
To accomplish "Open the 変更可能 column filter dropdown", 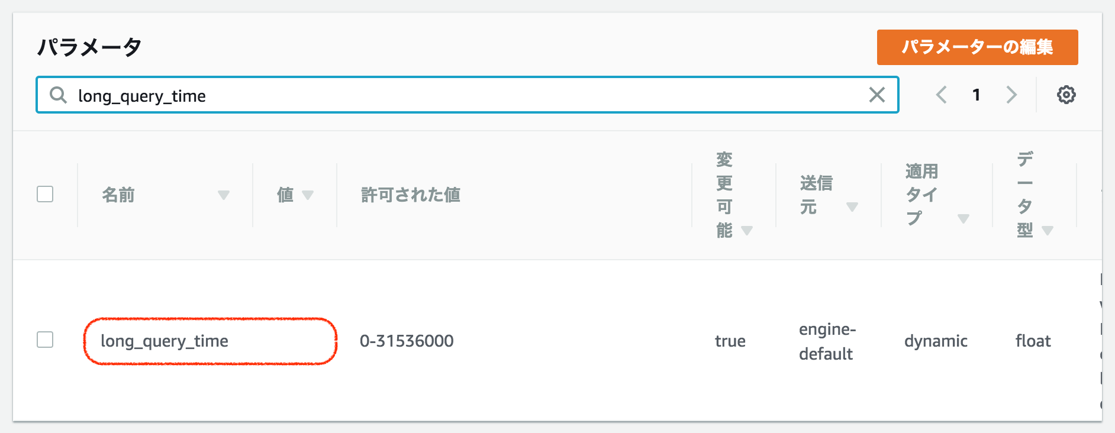I will click(x=746, y=231).
